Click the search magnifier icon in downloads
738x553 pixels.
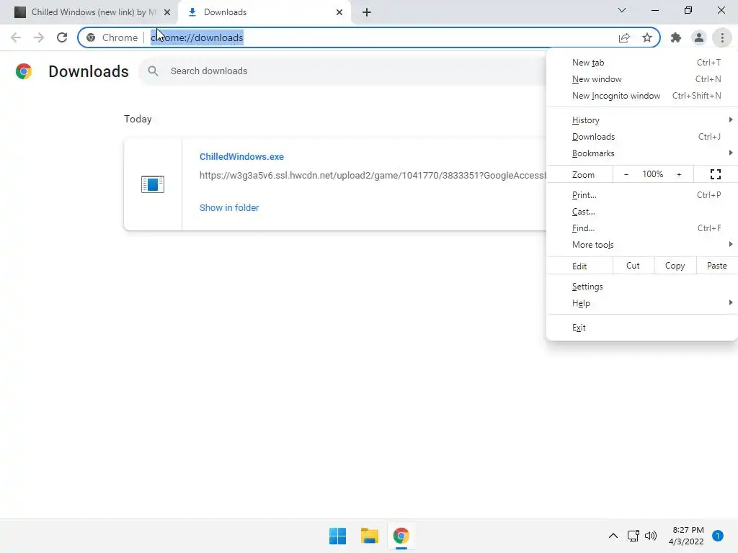(153, 71)
